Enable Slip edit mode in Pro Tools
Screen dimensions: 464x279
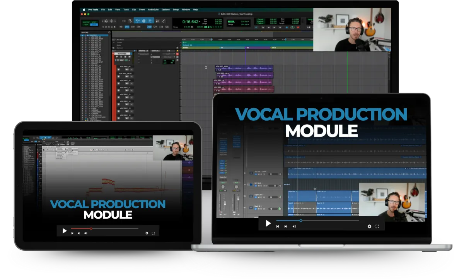(86, 25)
